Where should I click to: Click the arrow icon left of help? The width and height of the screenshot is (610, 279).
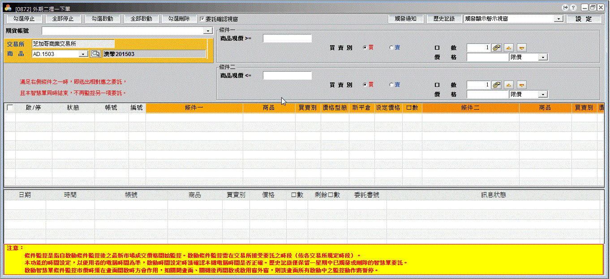(566, 8)
